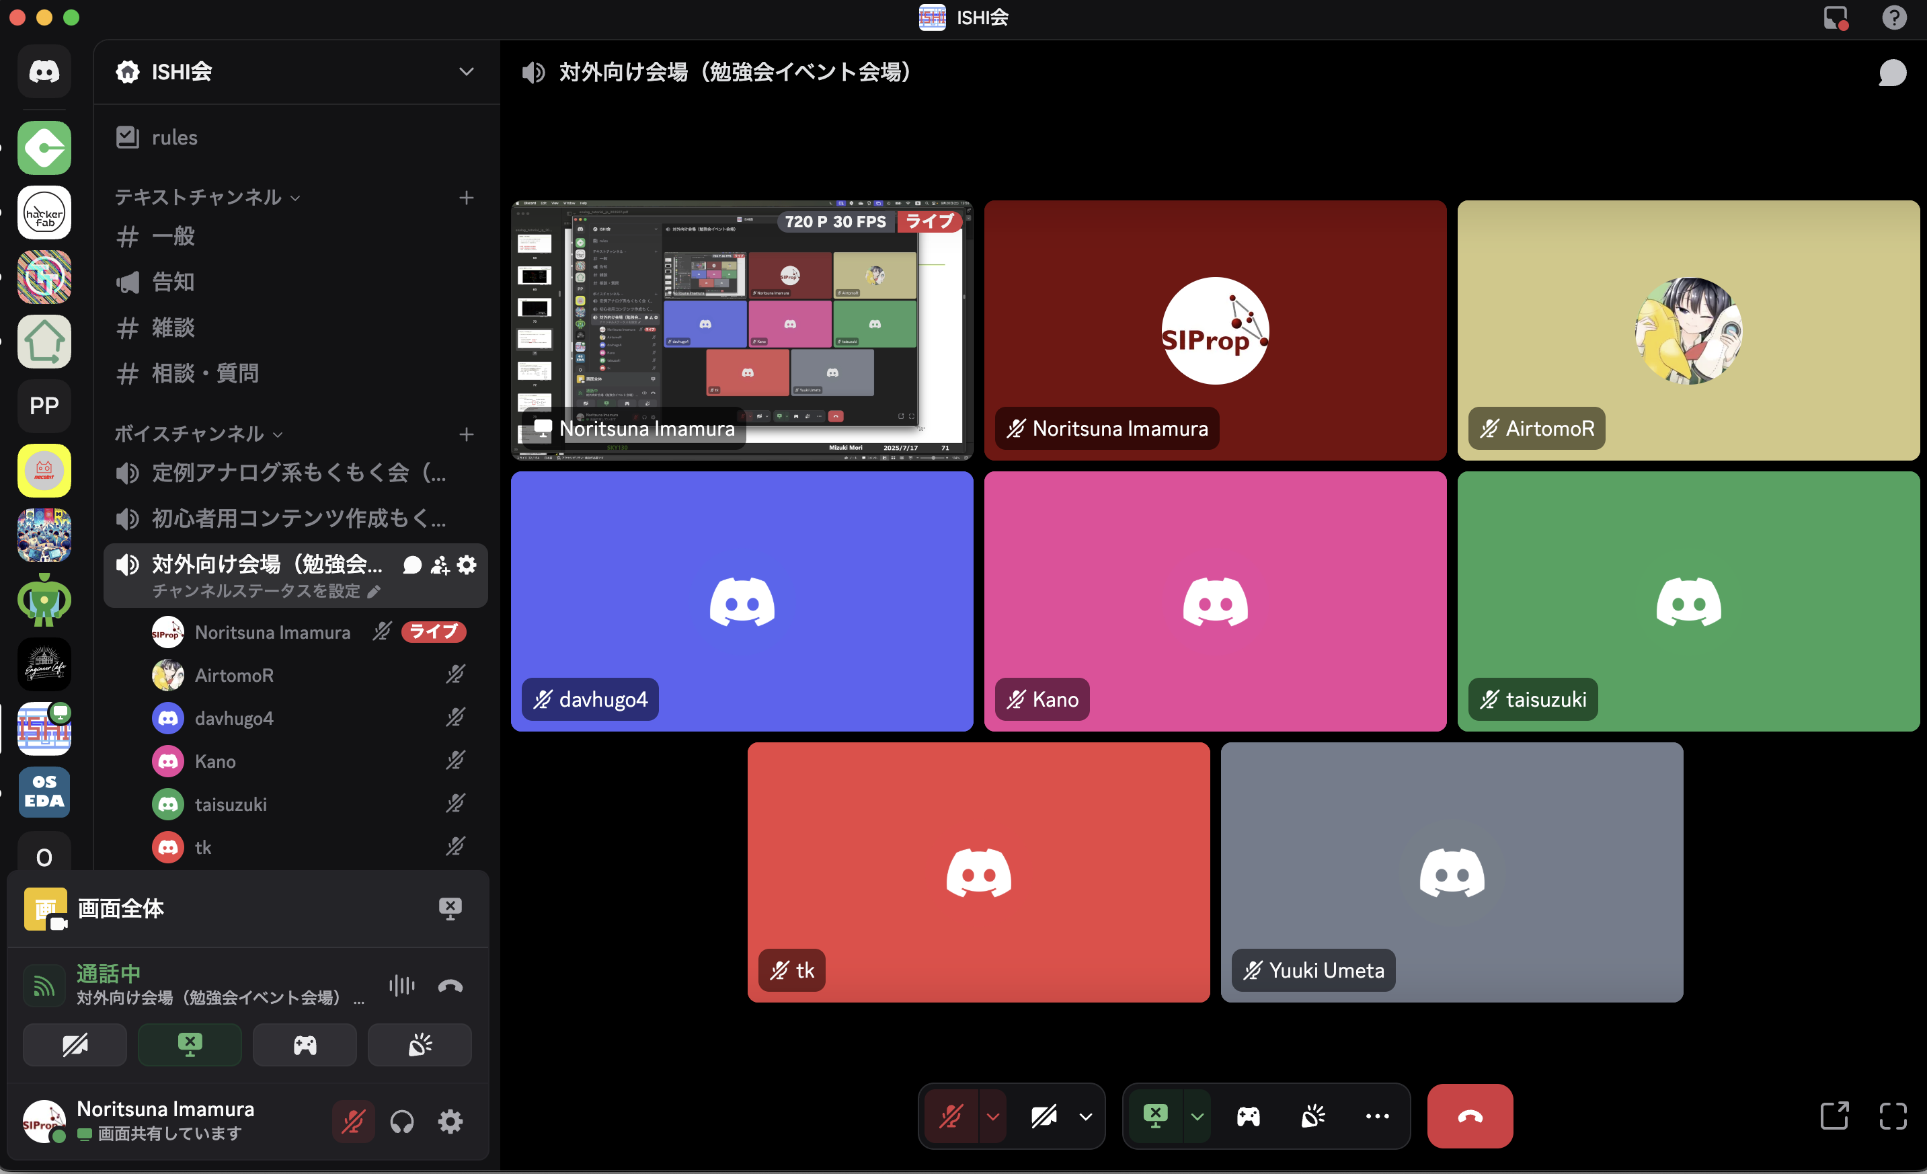Enter full screen call view
This screenshot has width=1927, height=1174.
(1893, 1116)
